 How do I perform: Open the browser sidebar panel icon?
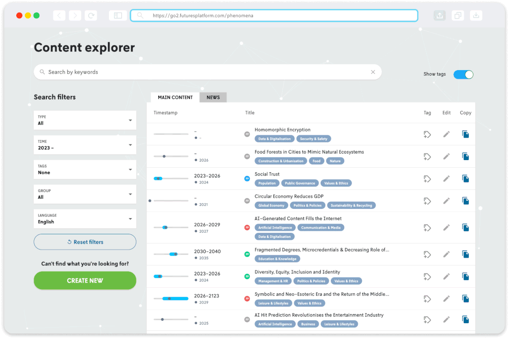[x=118, y=15]
